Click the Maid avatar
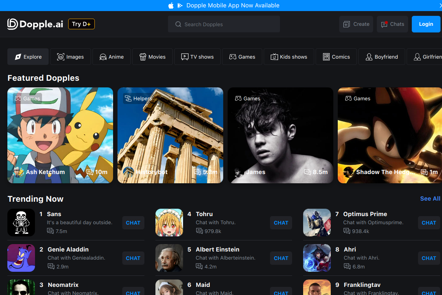 169,288
